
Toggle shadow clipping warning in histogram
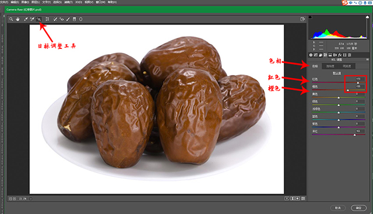[x=310, y=17]
